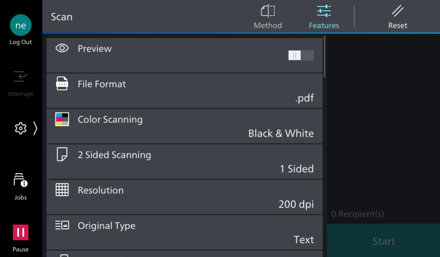
Task: Click the features list scrollbar
Action: (x=325, y=57)
